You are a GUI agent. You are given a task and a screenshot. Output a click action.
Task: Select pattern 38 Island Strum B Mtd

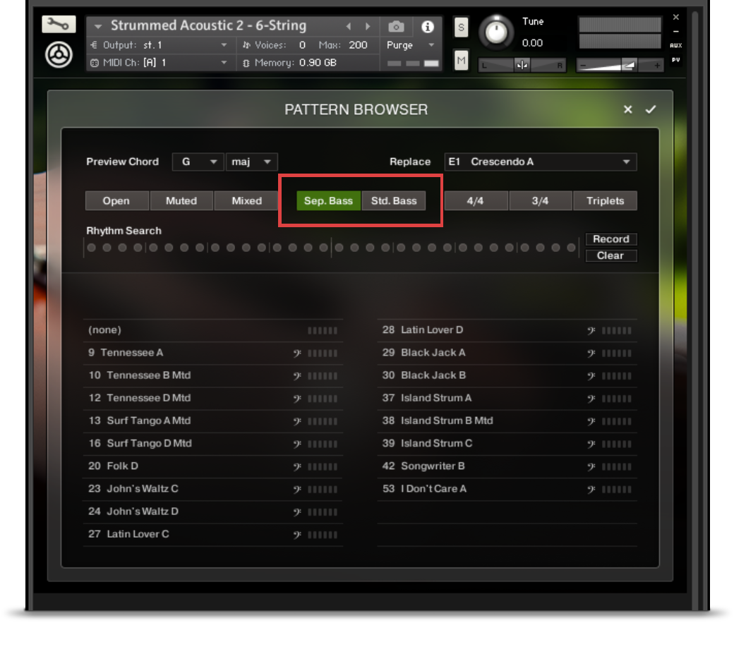tap(507, 421)
